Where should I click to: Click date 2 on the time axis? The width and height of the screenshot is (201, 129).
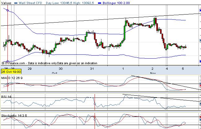[152, 69]
